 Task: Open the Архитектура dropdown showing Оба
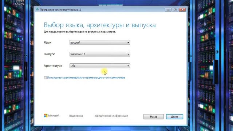[100, 65]
